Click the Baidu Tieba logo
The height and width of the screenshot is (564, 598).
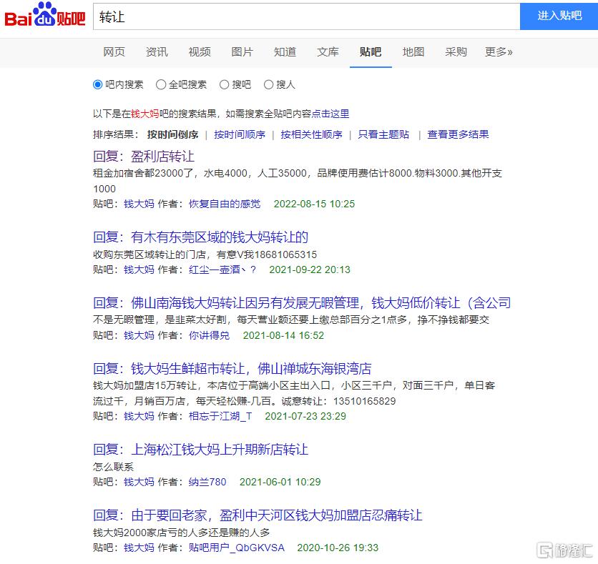[44, 16]
